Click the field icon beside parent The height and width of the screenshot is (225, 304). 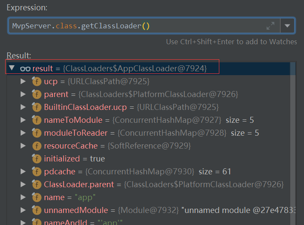37,94
